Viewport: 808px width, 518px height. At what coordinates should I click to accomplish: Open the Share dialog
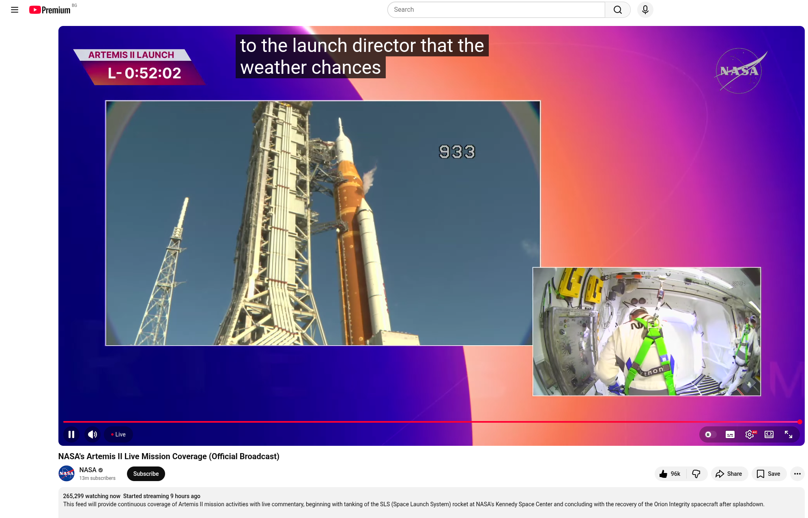[x=729, y=474]
